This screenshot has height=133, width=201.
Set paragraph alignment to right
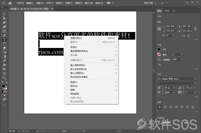click(x=171, y=107)
